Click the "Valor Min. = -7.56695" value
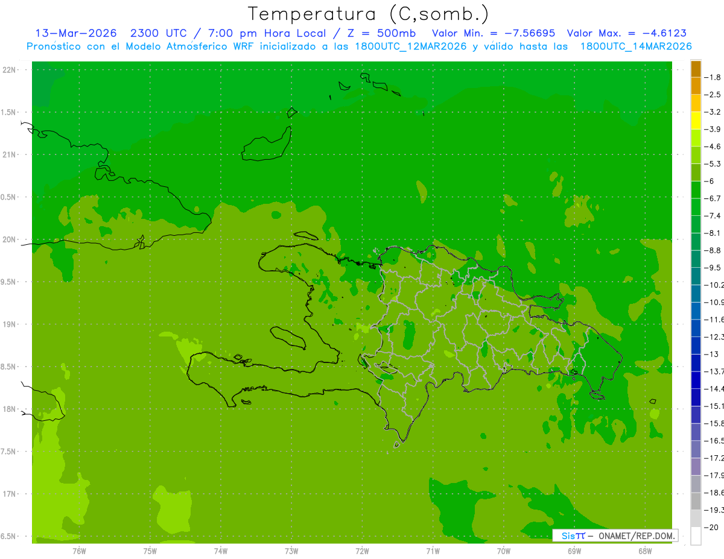The image size is (724, 559). pos(494,33)
